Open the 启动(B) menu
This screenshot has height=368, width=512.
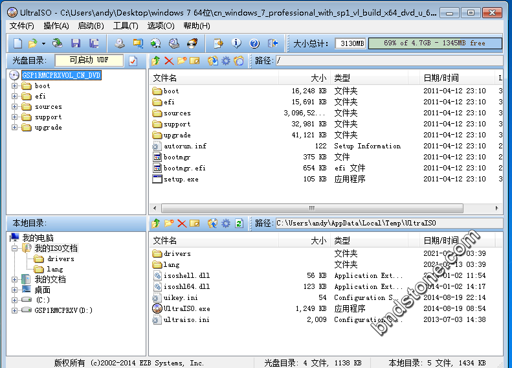click(91, 26)
